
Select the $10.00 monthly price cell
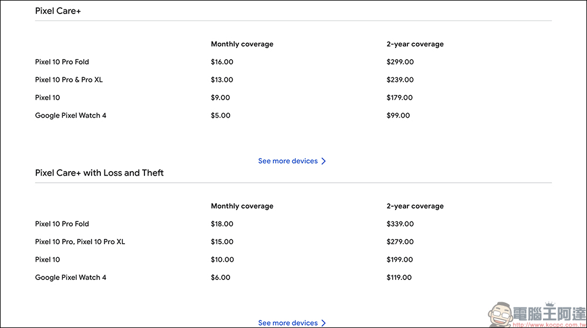click(x=222, y=259)
